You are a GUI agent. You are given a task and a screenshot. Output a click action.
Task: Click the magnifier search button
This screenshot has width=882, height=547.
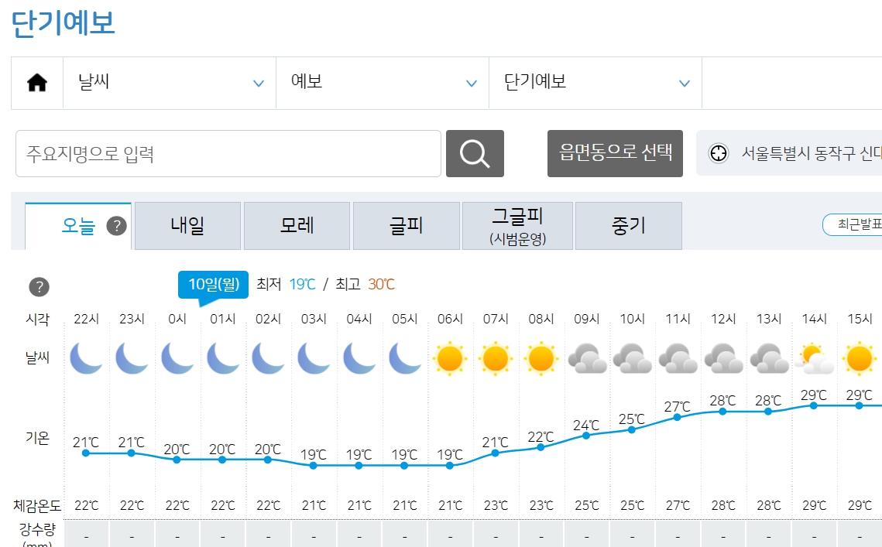pos(475,153)
